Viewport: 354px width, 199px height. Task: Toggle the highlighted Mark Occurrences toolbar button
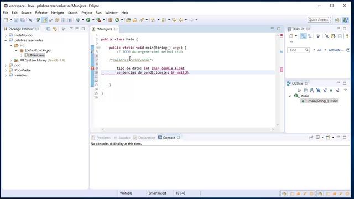[44, 20]
